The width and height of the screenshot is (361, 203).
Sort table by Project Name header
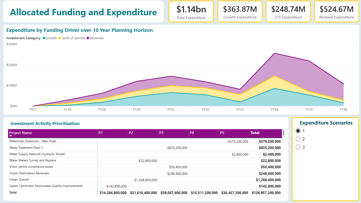[x=21, y=133]
